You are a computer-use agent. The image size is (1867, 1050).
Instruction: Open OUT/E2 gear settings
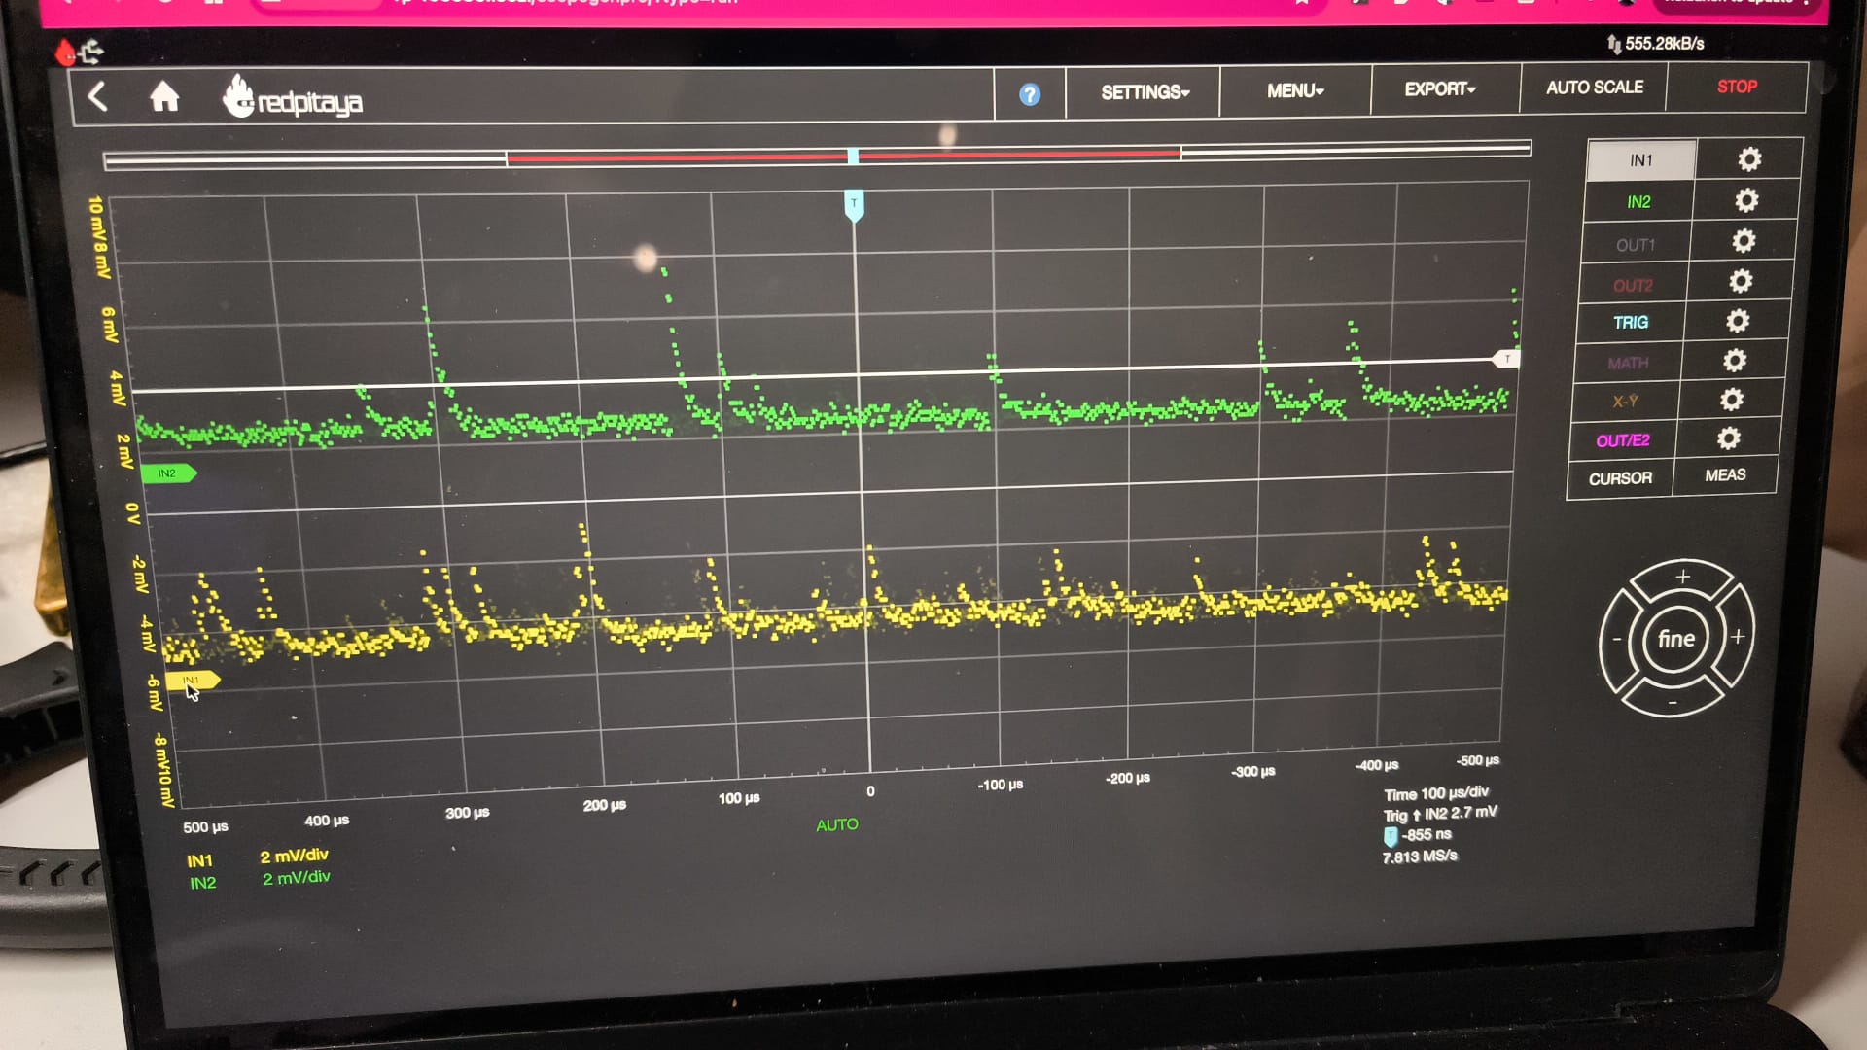[1728, 438]
